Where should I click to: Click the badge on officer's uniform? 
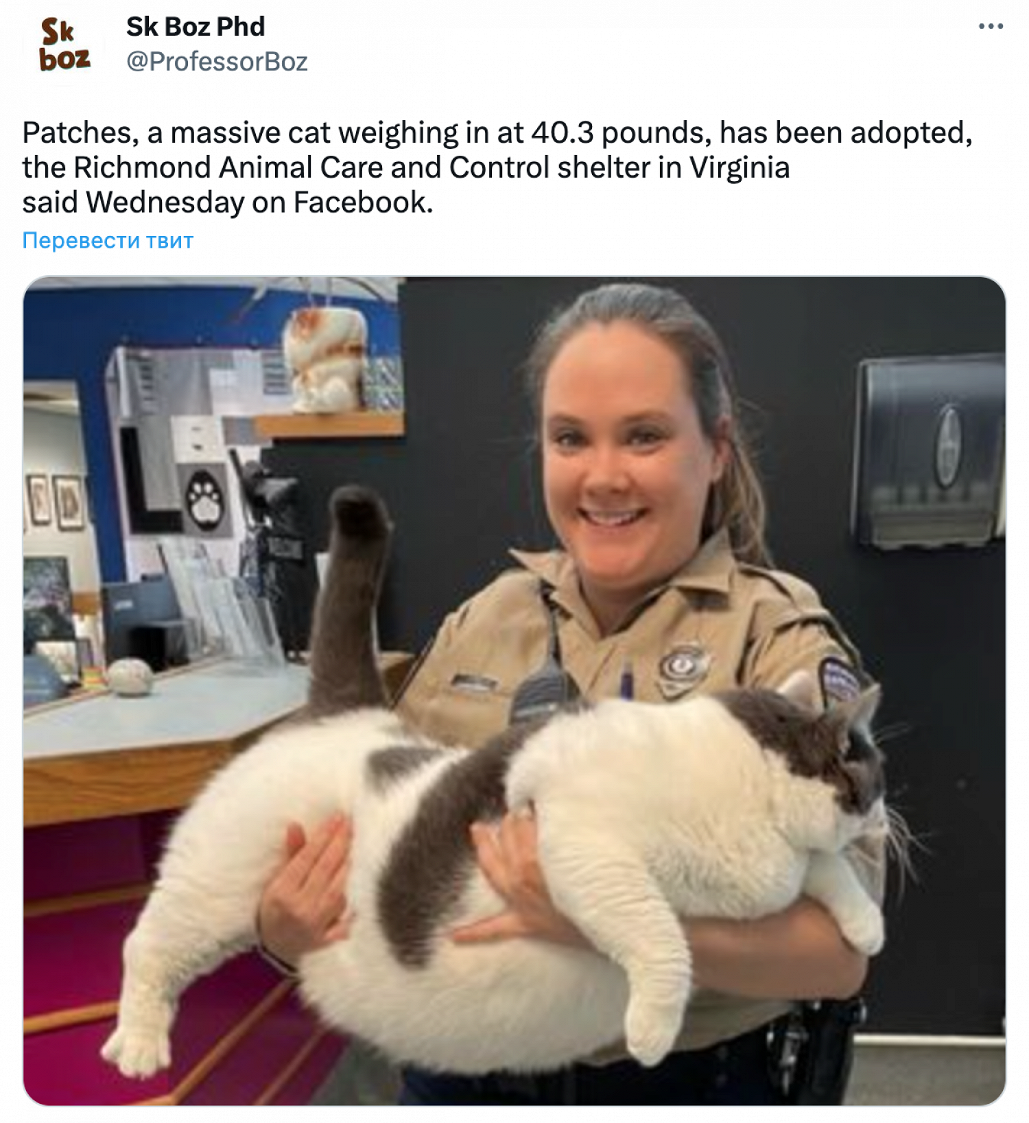[683, 667]
